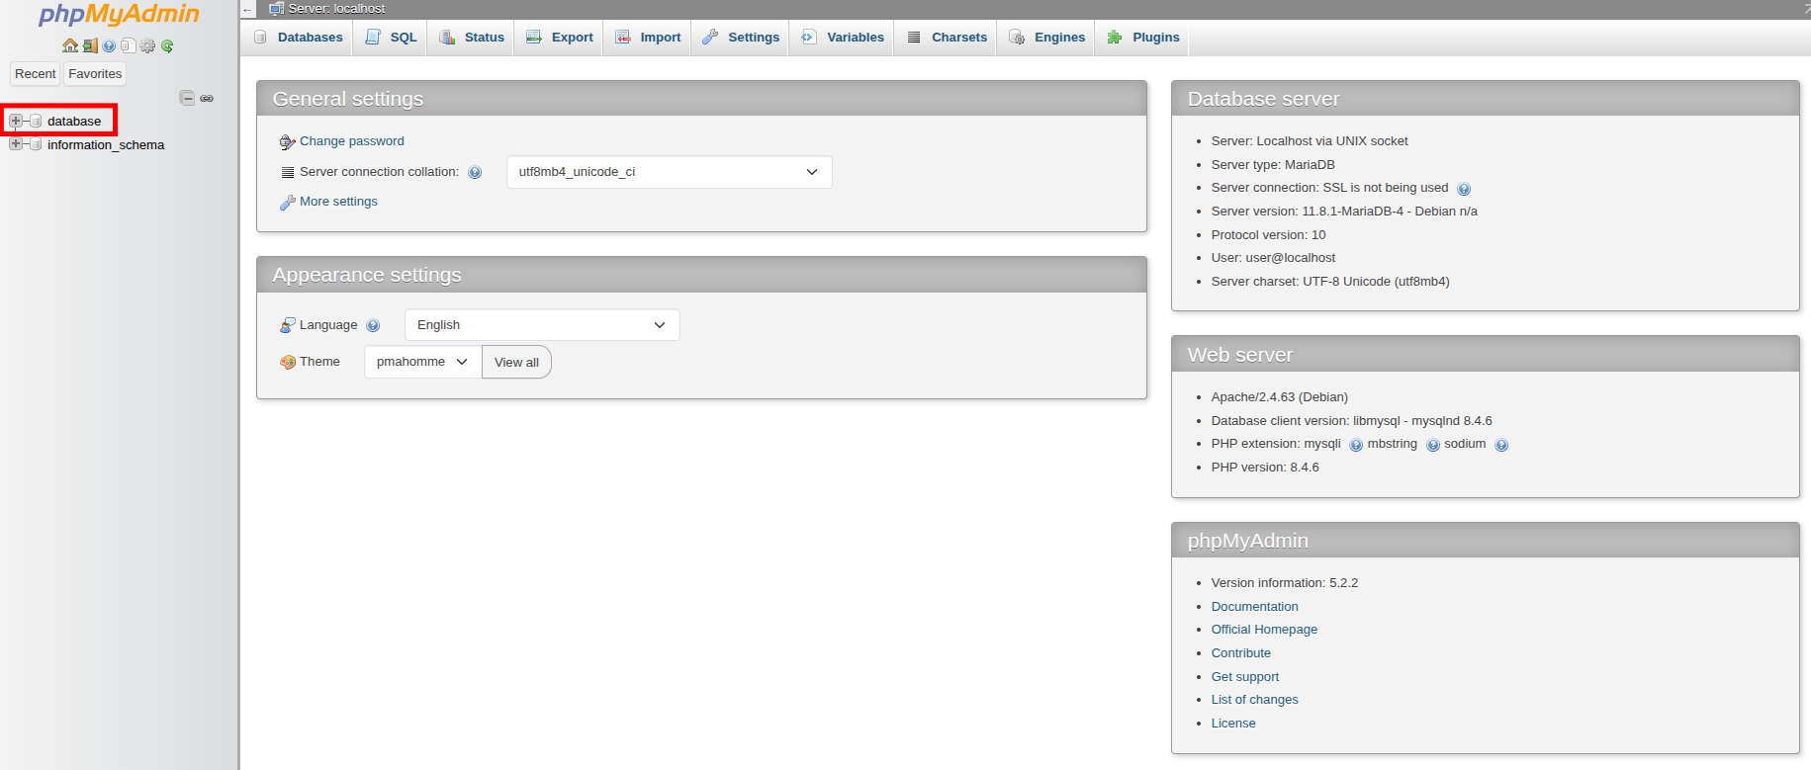Click the Home icon in the navigation panel

click(70, 45)
